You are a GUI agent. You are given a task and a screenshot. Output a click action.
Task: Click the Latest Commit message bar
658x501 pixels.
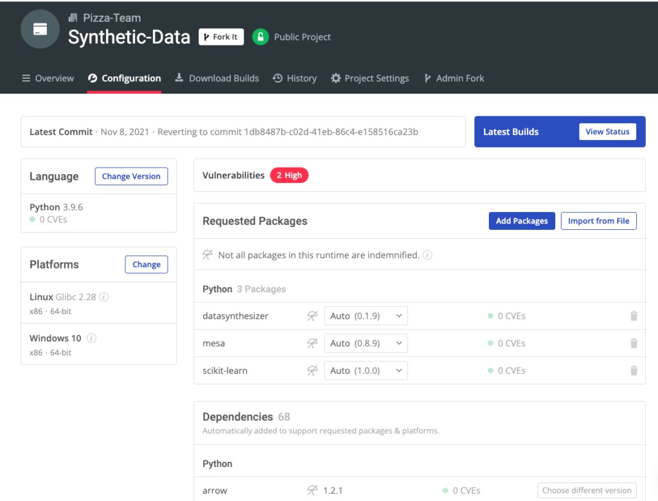[243, 132]
